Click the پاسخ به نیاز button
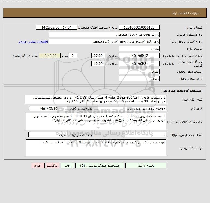This screenshot has height=203, width=210. [x=146, y=166]
